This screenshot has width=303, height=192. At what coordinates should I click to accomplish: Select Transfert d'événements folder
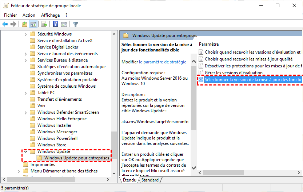60,99
